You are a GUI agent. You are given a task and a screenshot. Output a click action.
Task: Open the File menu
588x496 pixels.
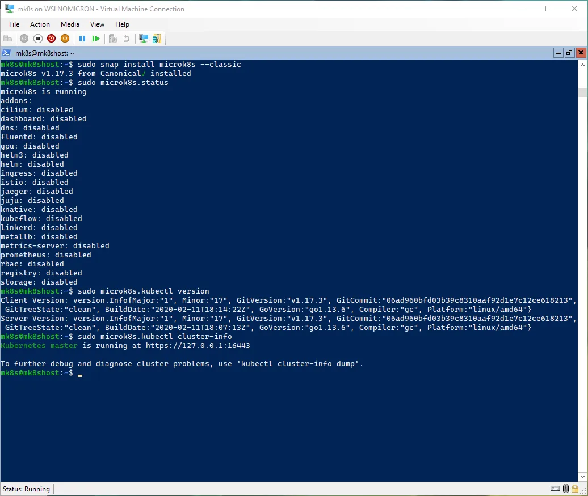(x=14, y=24)
